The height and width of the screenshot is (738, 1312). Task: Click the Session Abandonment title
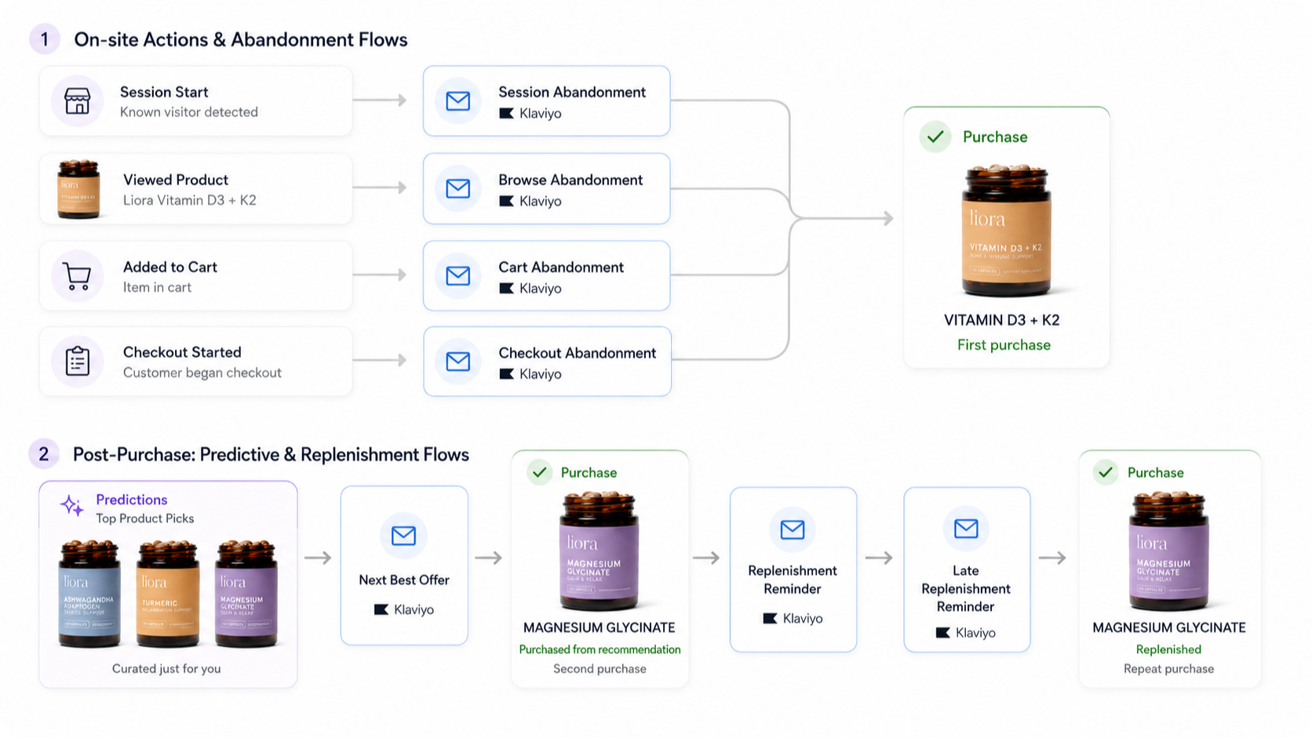pyautogui.click(x=572, y=92)
